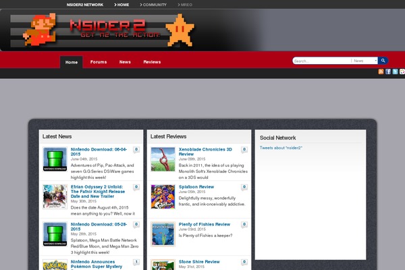This screenshot has height=270, width=405.
Task: Switch to the Home tab
Action: (x=72, y=62)
